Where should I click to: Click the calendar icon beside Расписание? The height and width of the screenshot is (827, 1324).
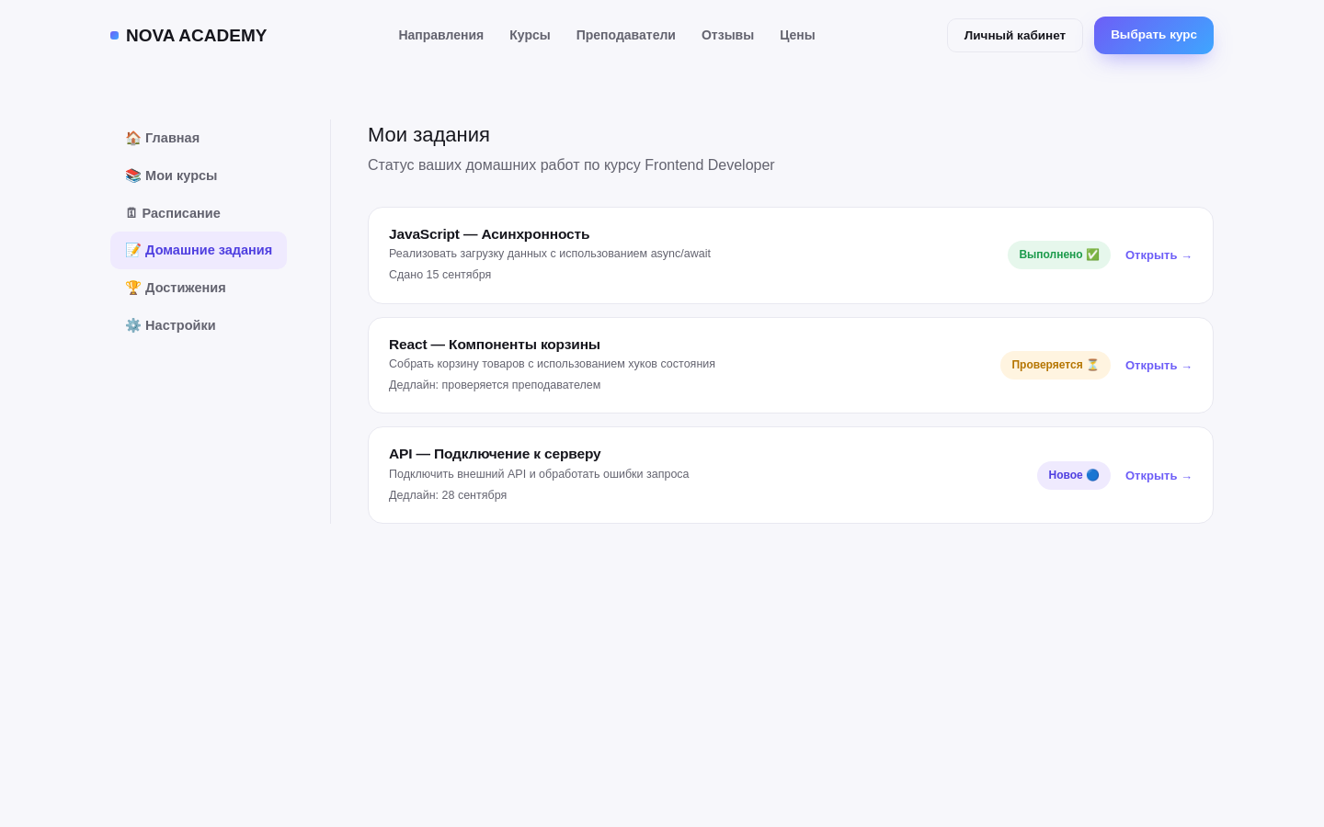click(131, 213)
